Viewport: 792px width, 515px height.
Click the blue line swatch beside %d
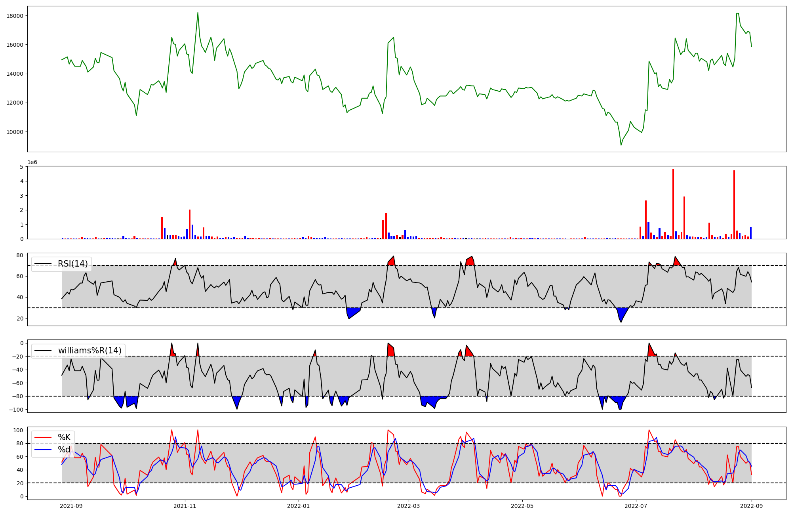click(43, 450)
